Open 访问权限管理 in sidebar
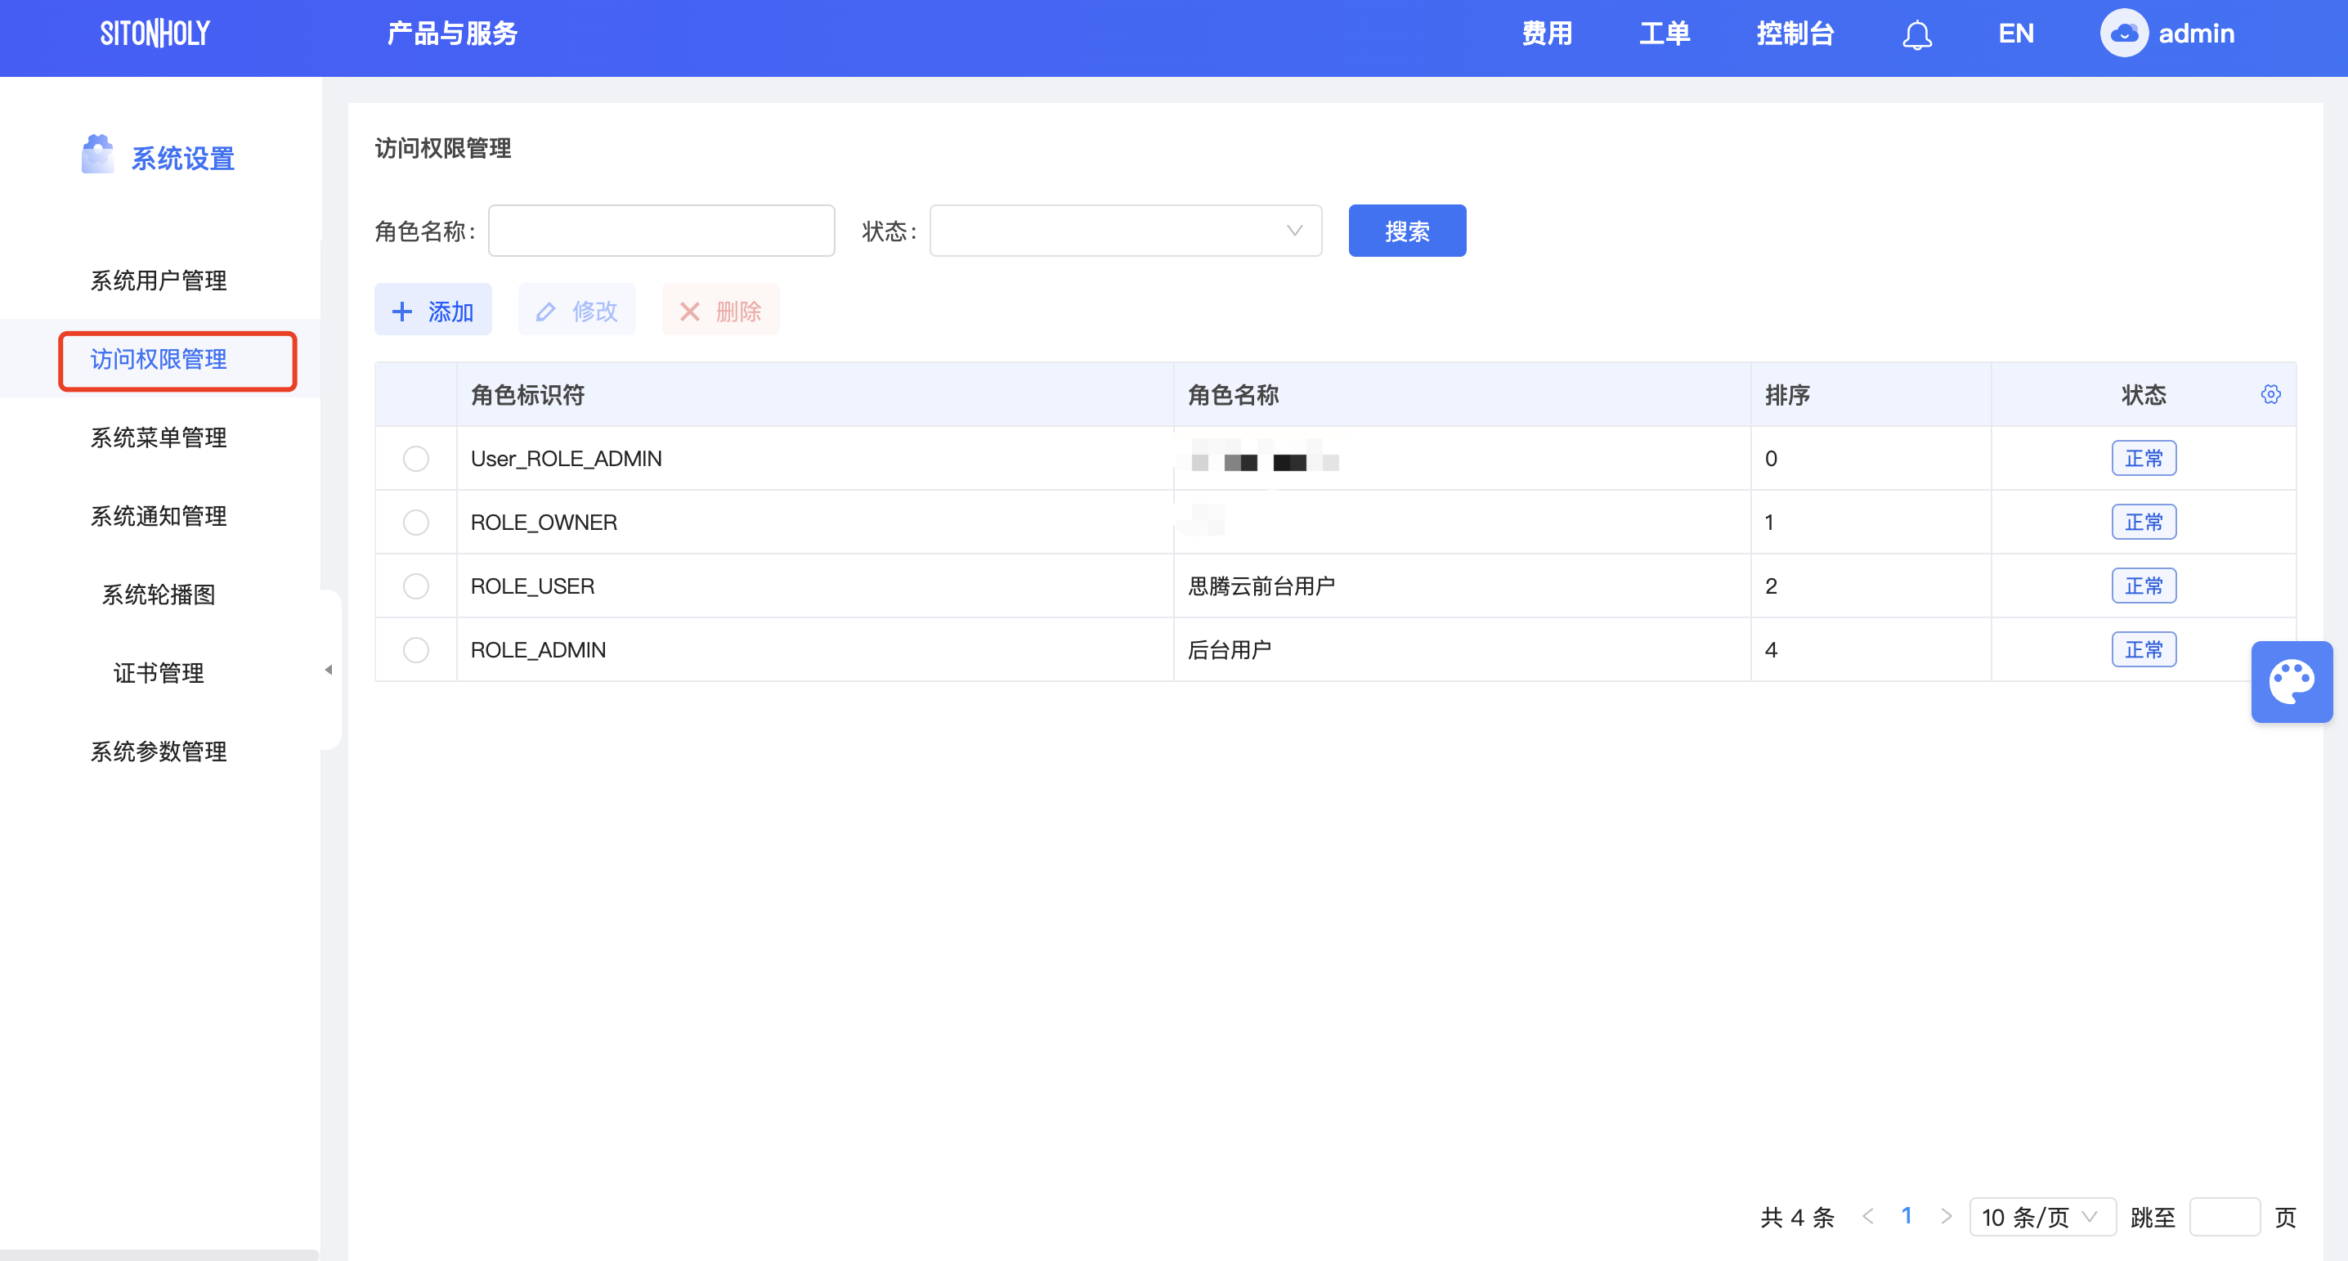This screenshot has height=1261, width=2348. (159, 359)
